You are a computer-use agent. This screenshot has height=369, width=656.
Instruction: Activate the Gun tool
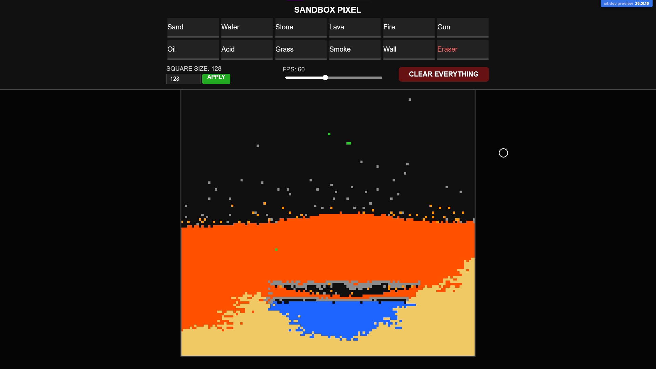pyautogui.click(x=463, y=27)
